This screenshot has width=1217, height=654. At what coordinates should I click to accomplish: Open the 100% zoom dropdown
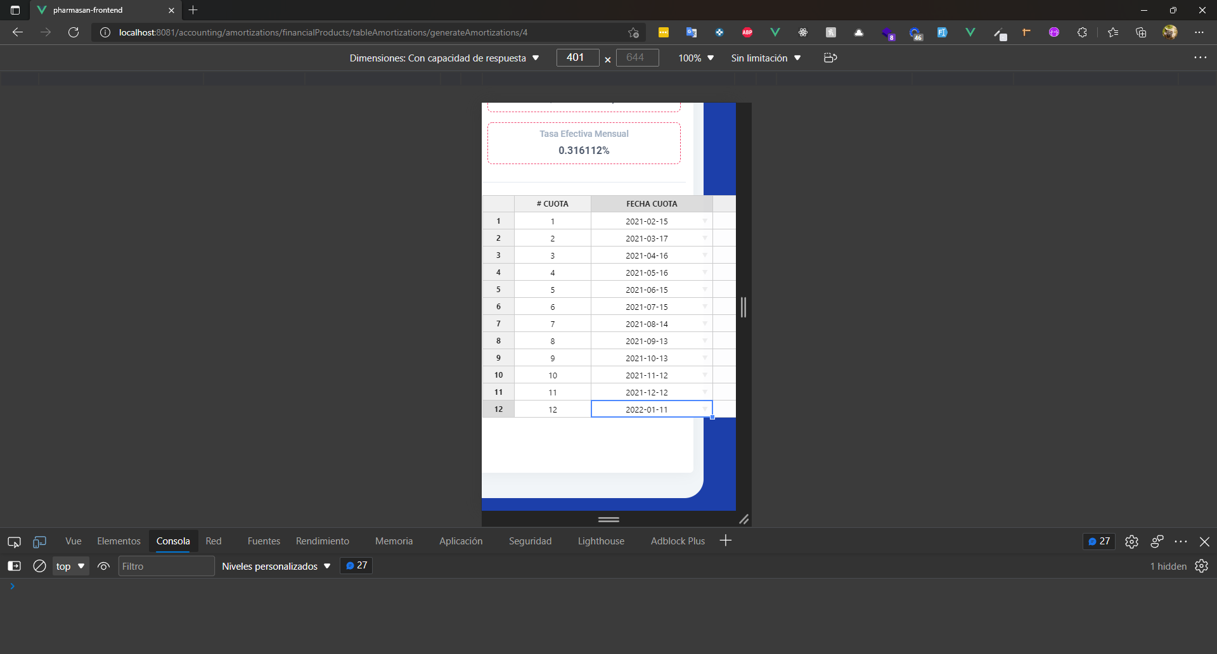click(x=696, y=58)
